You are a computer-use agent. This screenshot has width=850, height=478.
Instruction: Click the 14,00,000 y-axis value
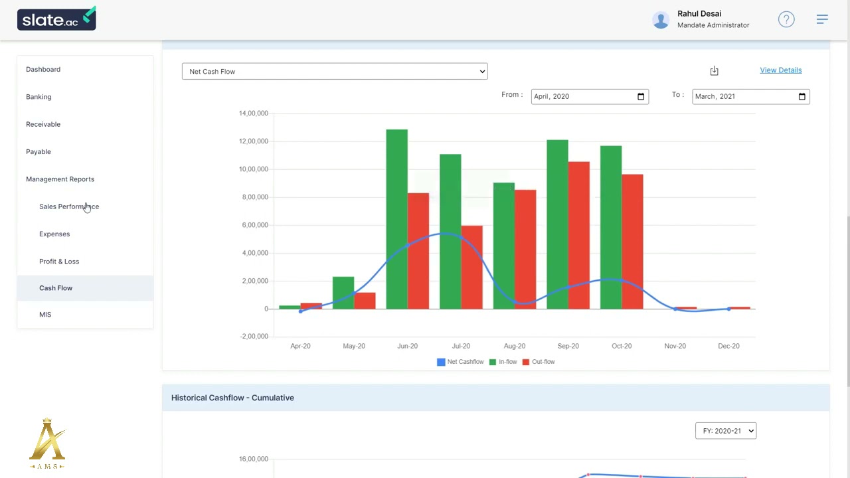click(x=254, y=114)
